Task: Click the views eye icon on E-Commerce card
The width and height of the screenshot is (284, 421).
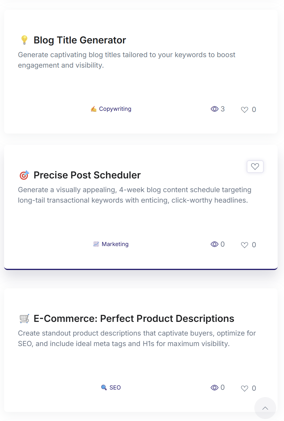Action: tap(214, 387)
